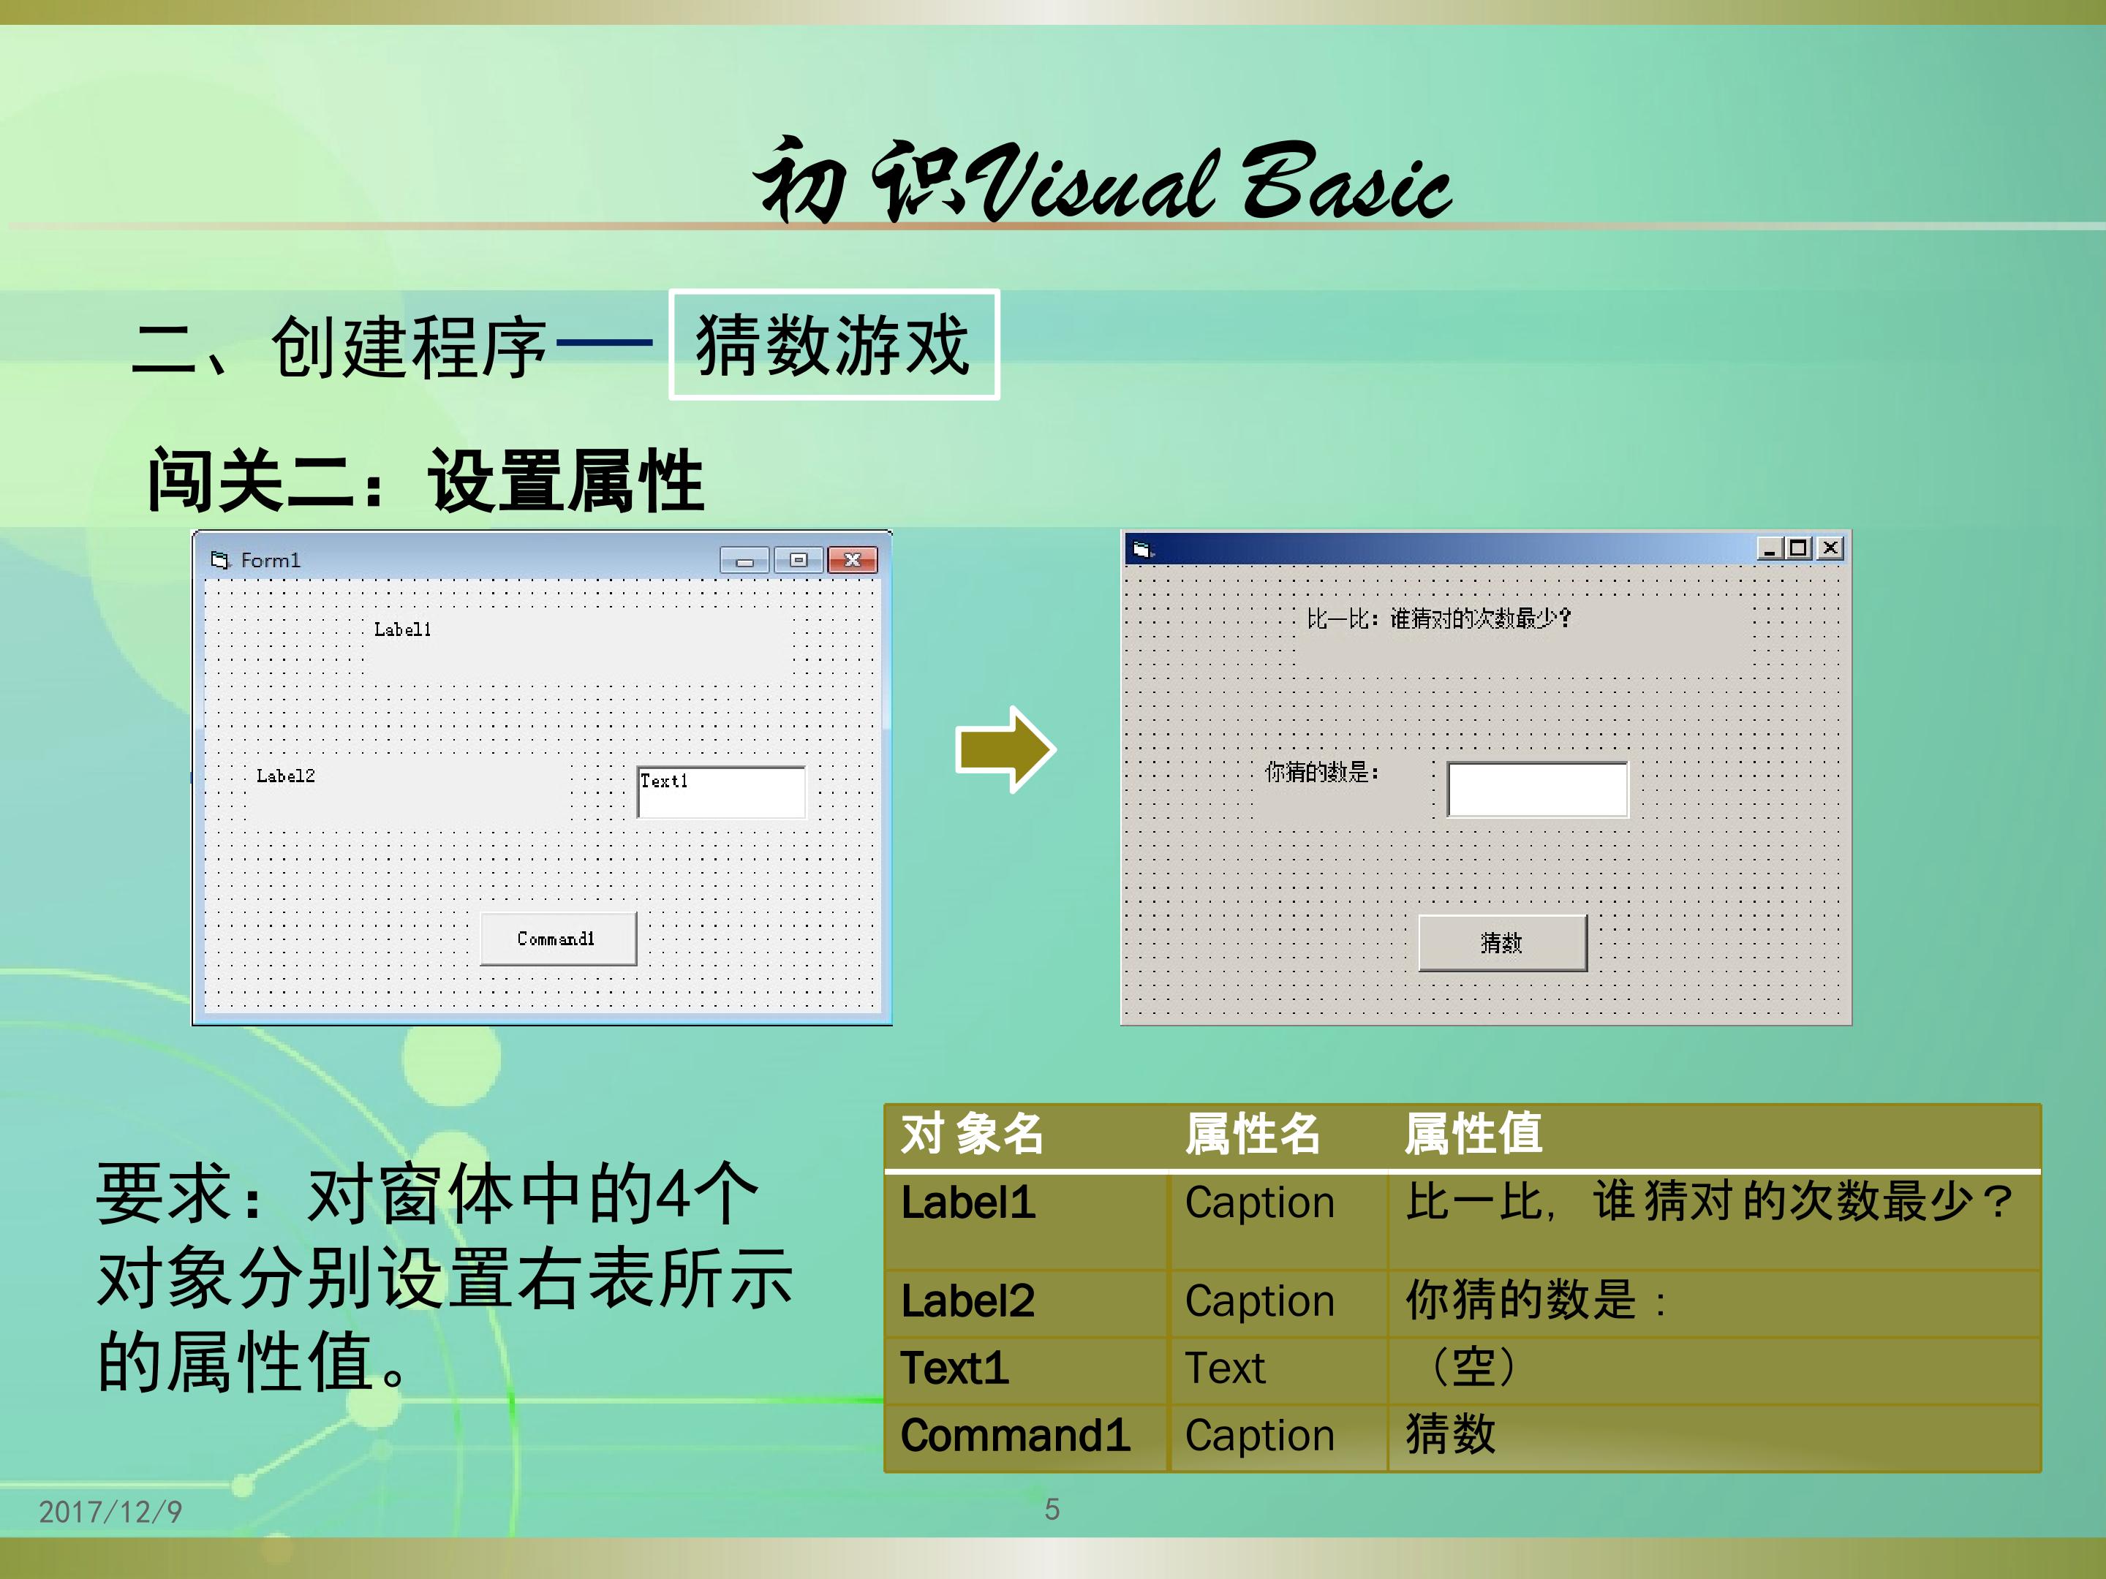The height and width of the screenshot is (1579, 2106).
Task: Select the Command1 row in the table
Action: [x=1015, y=1435]
